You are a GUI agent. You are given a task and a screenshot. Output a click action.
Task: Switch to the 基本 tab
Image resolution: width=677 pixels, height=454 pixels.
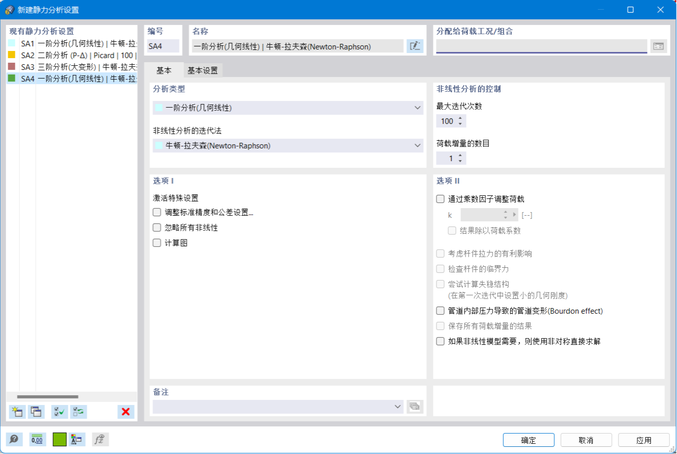point(164,70)
